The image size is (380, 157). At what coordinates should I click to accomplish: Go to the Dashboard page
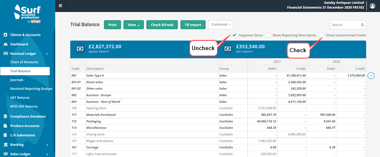(19, 44)
